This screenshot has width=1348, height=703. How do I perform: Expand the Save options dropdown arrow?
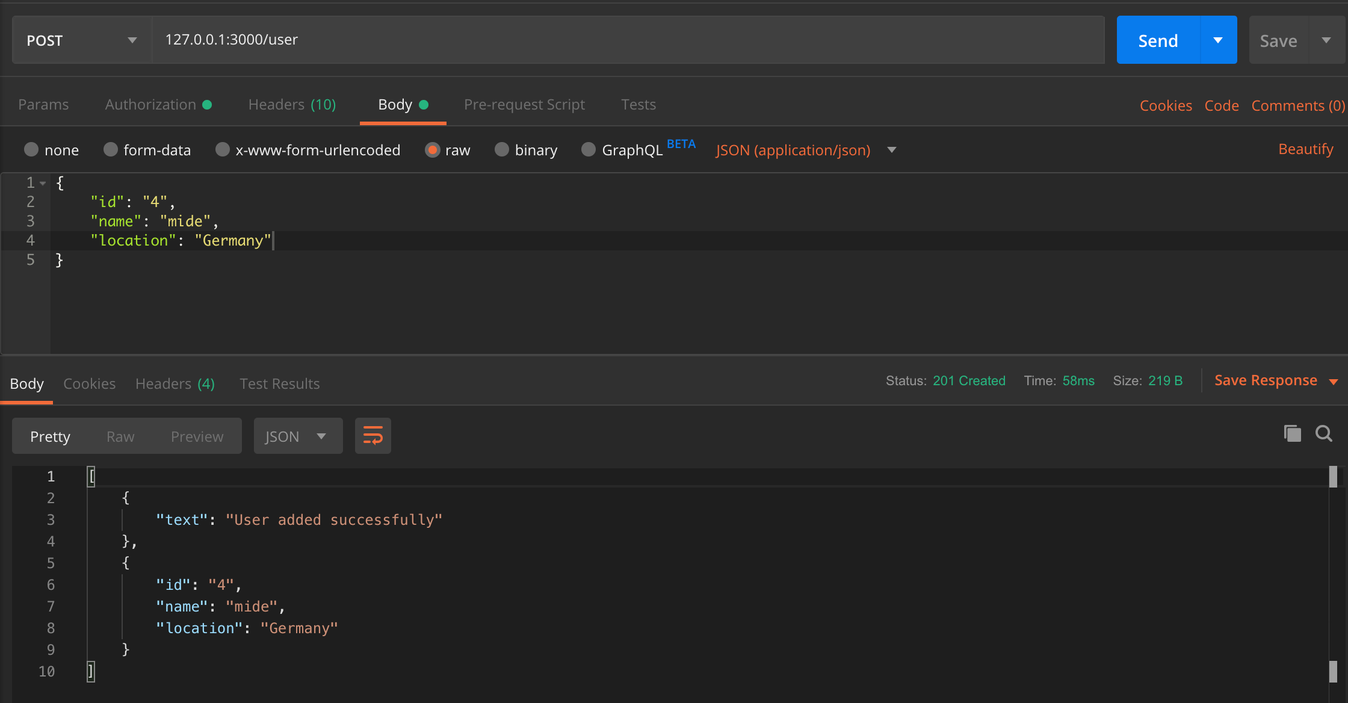point(1326,40)
